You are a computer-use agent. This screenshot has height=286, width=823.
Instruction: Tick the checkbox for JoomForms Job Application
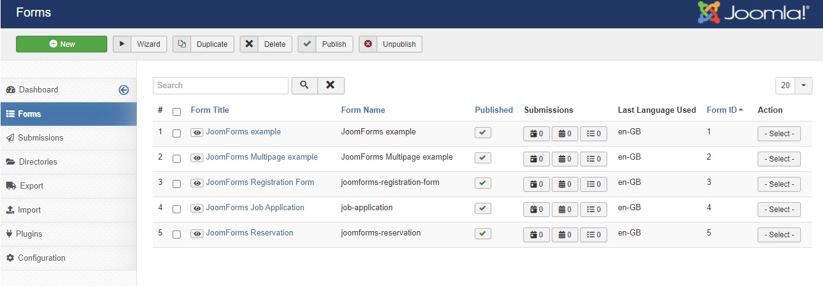[x=177, y=209]
